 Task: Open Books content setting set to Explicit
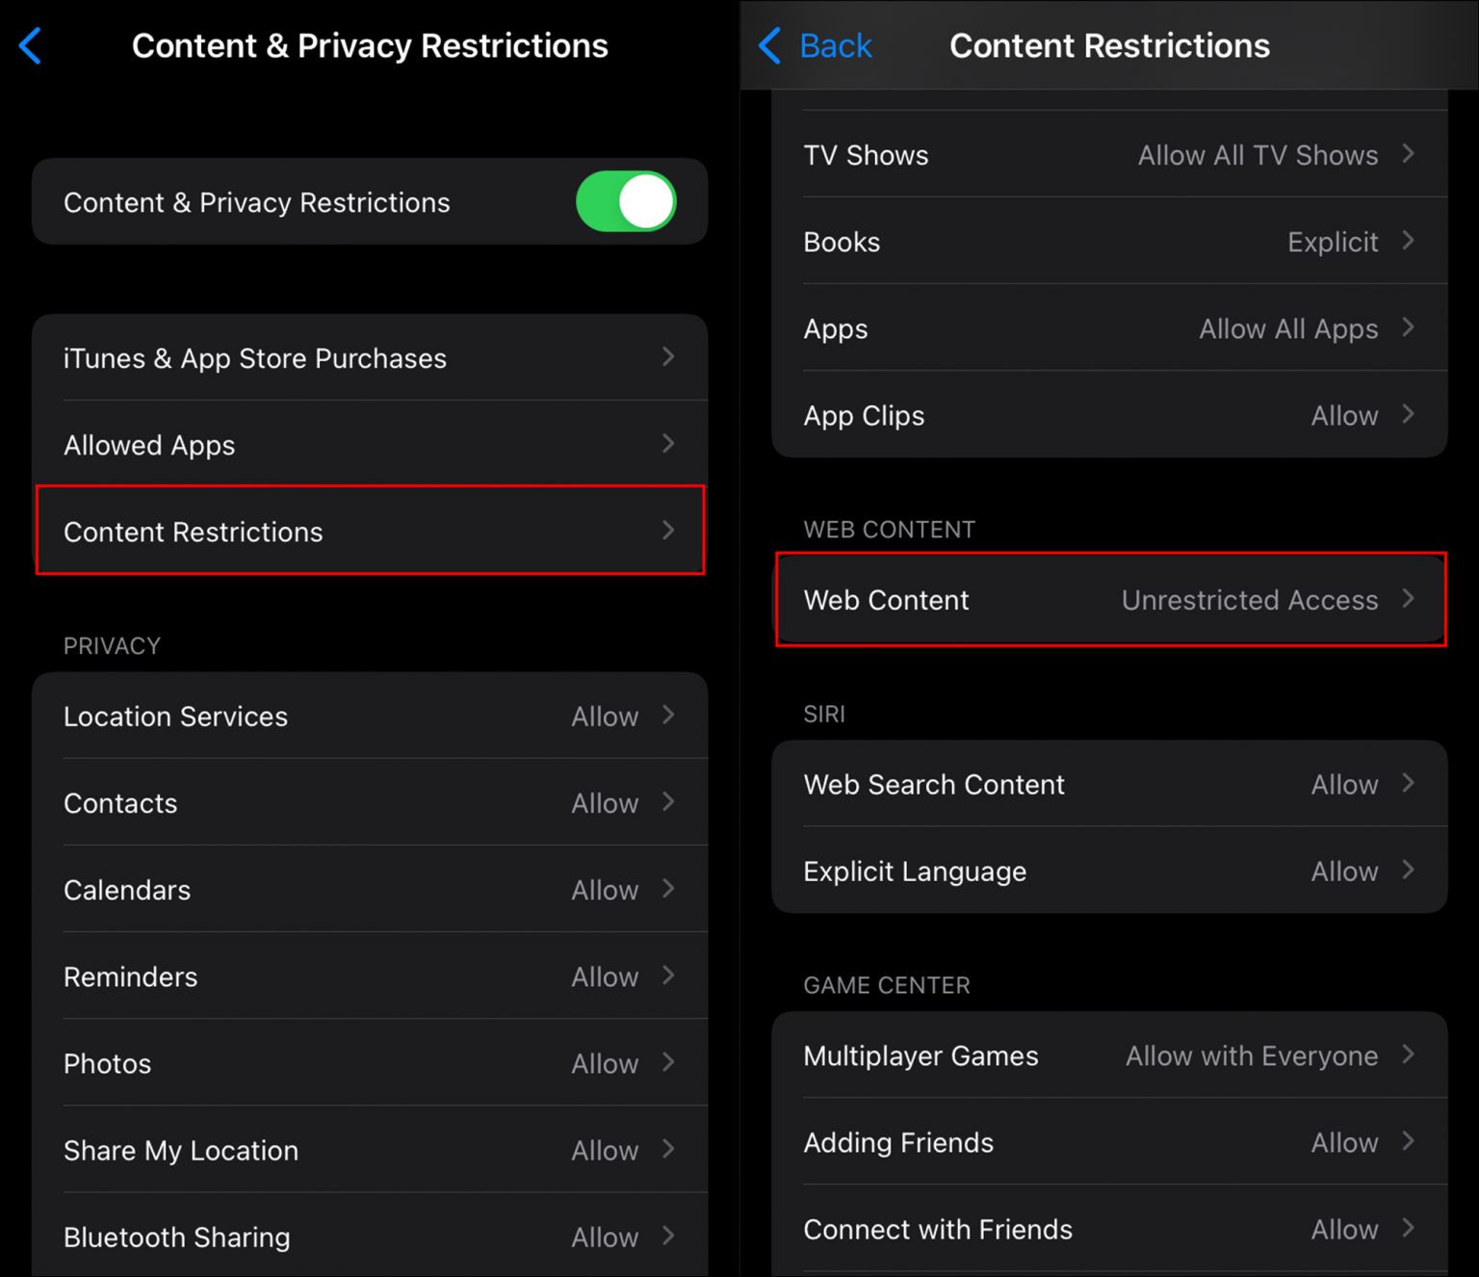pos(1109,241)
